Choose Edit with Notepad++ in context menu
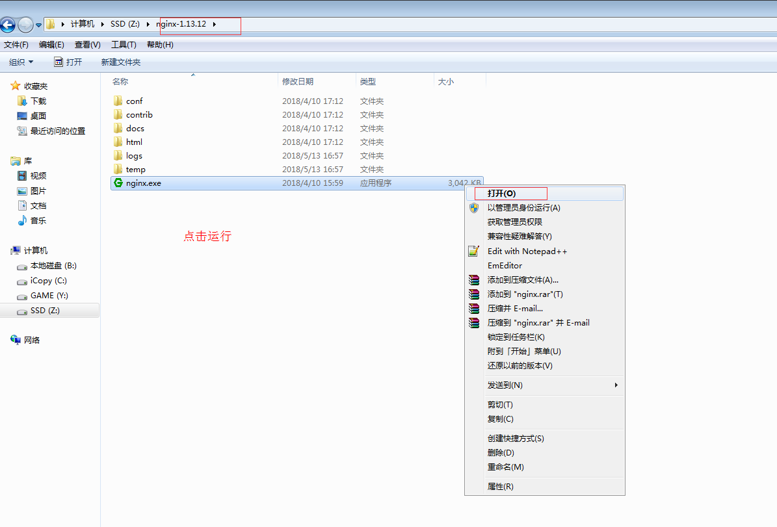Viewport: 777px width, 527px height. click(x=545, y=251)
